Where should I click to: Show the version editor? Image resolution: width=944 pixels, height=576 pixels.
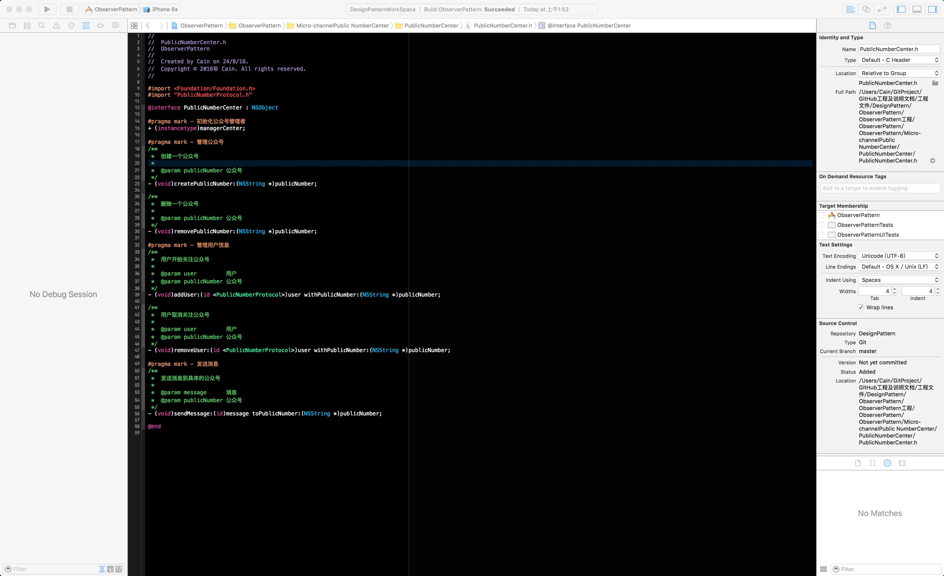(x=882, y=9)
